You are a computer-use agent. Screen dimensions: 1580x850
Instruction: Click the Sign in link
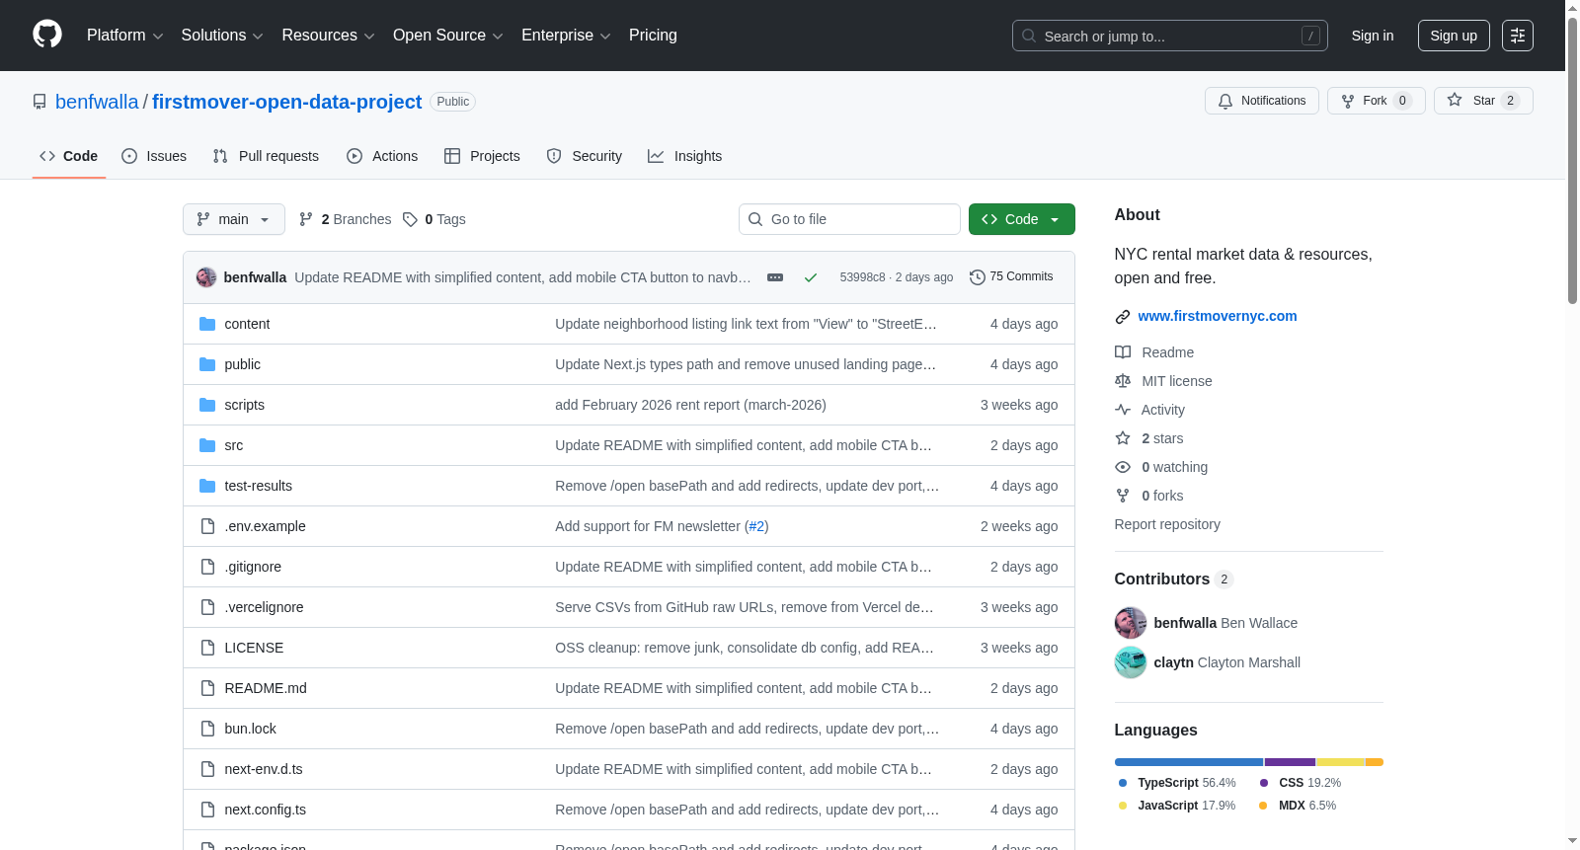(1373, 36)
